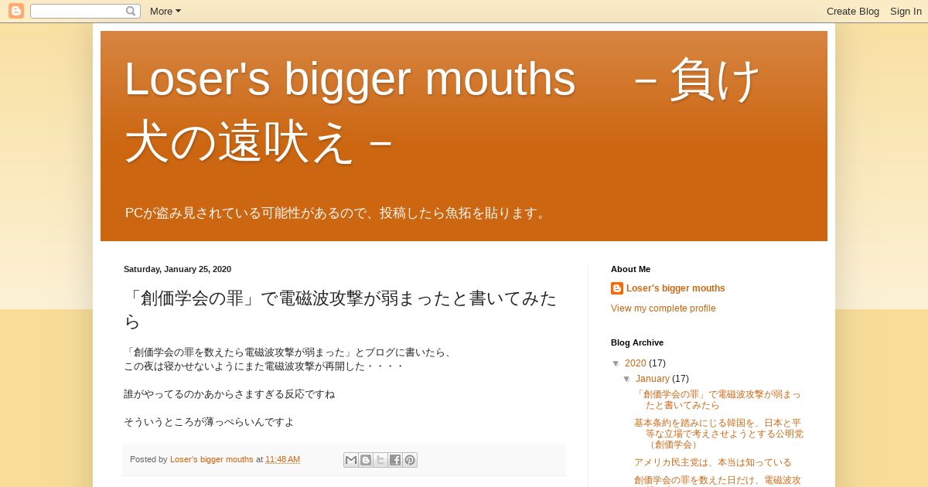
Task: Click the BlogThis! share icon
Action: pos(366,460)
